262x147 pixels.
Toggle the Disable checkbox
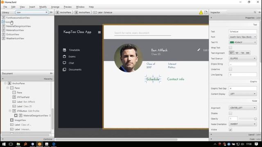coord(230,114)
